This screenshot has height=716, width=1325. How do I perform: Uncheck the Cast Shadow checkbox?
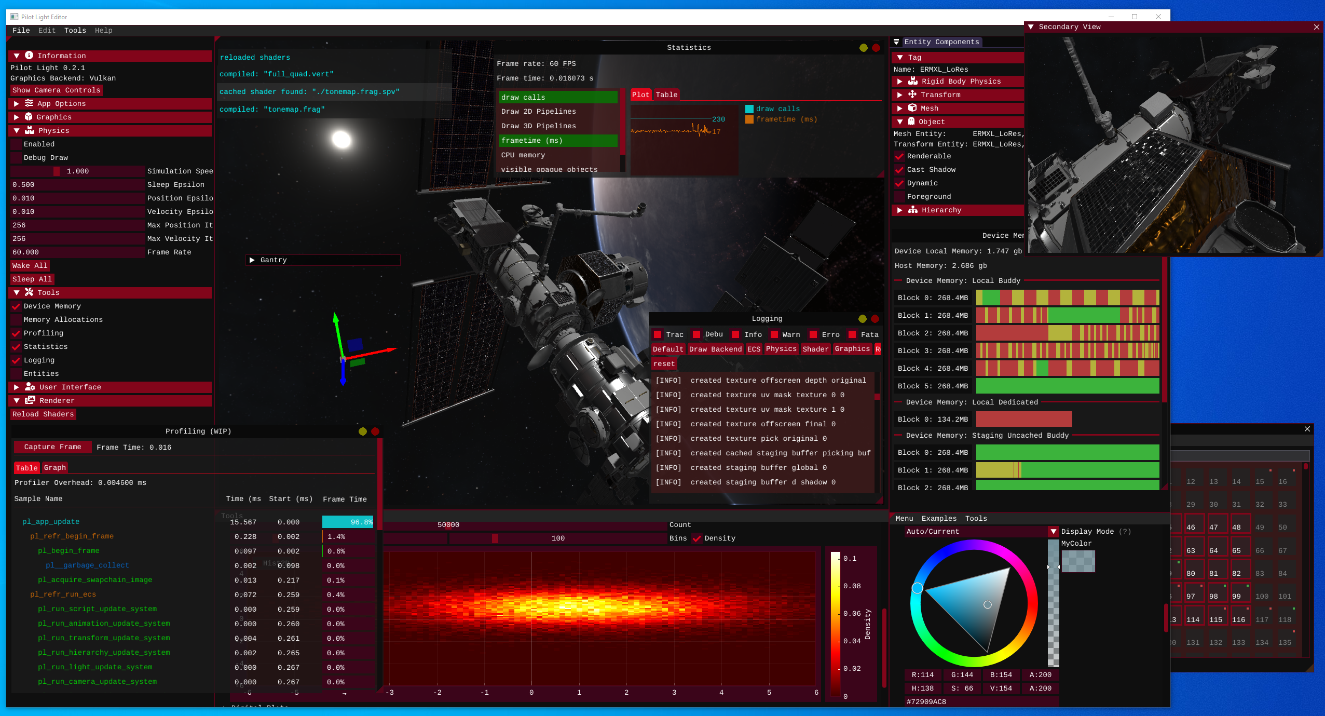(899, 170)
